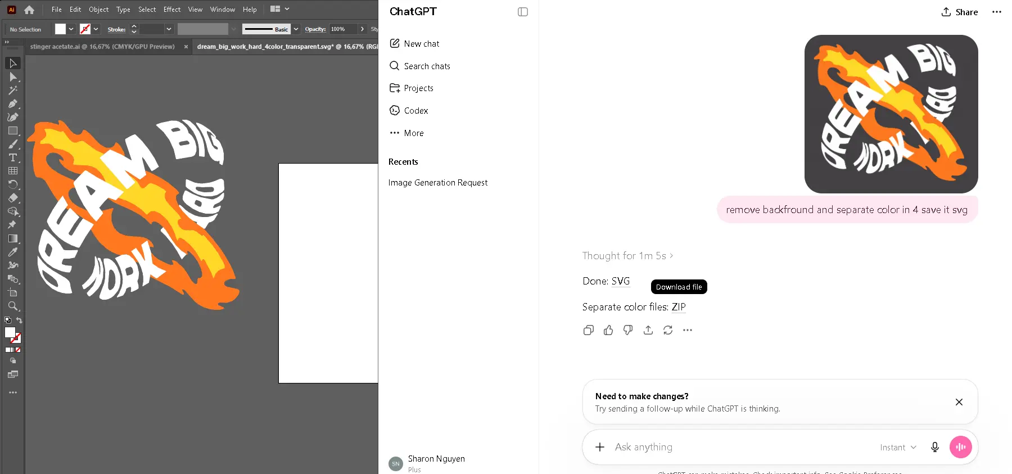The image size is (1012, 474).
Task: Start ChatGPT voice mode pink button
Action: click(961, 447)
